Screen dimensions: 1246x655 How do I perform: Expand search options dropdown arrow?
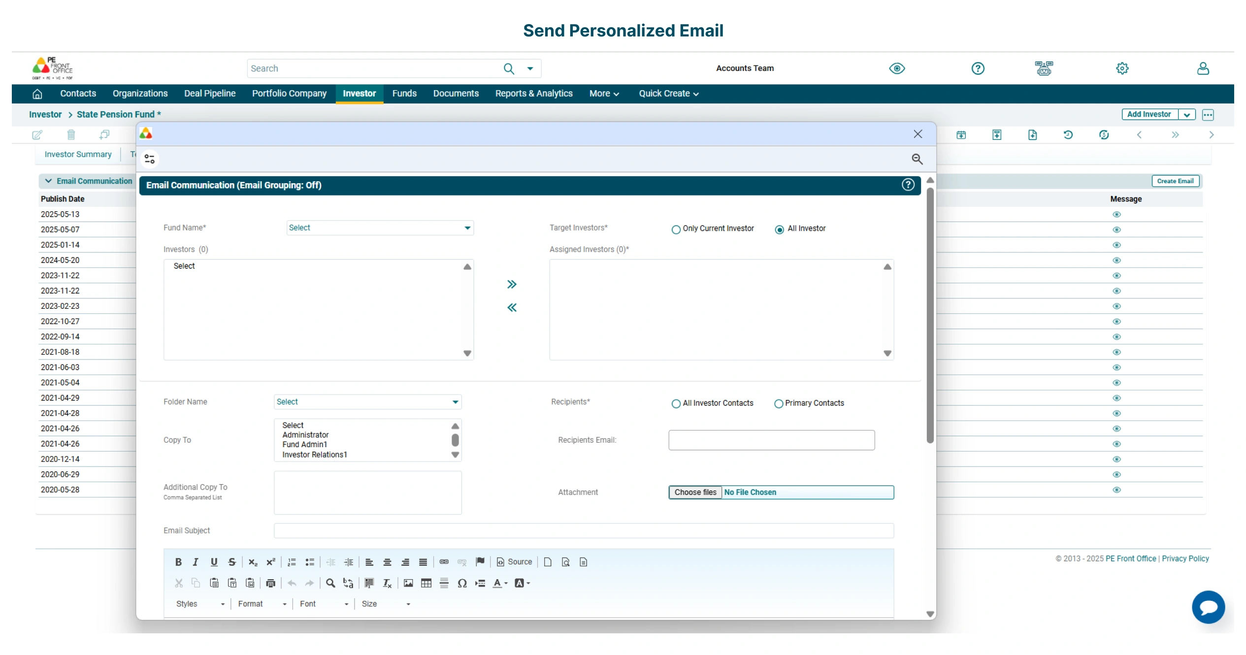[x=530, y=68]
